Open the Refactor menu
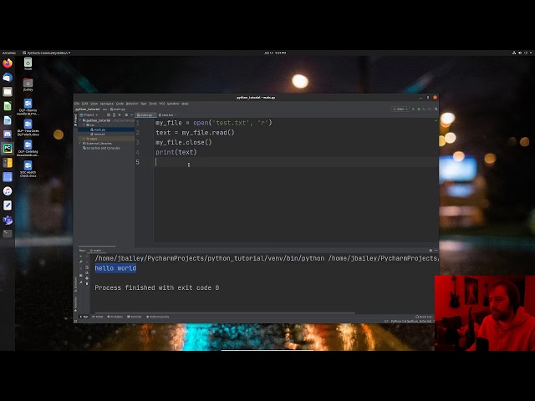Screen dimensions: 535x401 (132, 104)
